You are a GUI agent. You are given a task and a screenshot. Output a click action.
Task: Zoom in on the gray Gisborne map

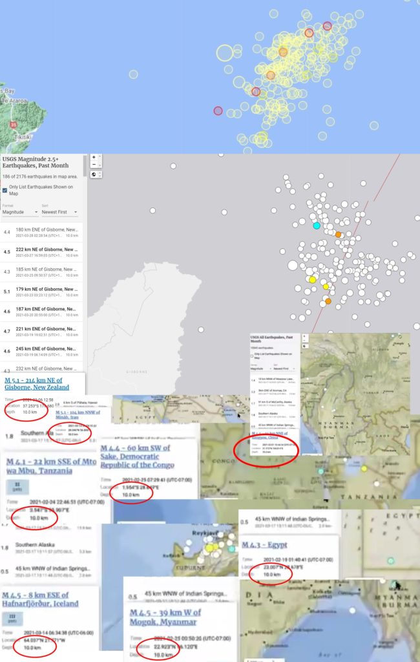point(94,157)
